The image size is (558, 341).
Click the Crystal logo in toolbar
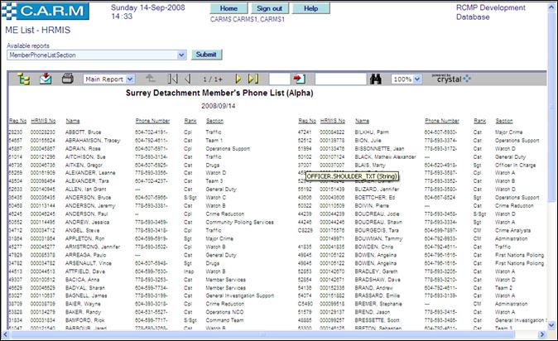(451, 79)
